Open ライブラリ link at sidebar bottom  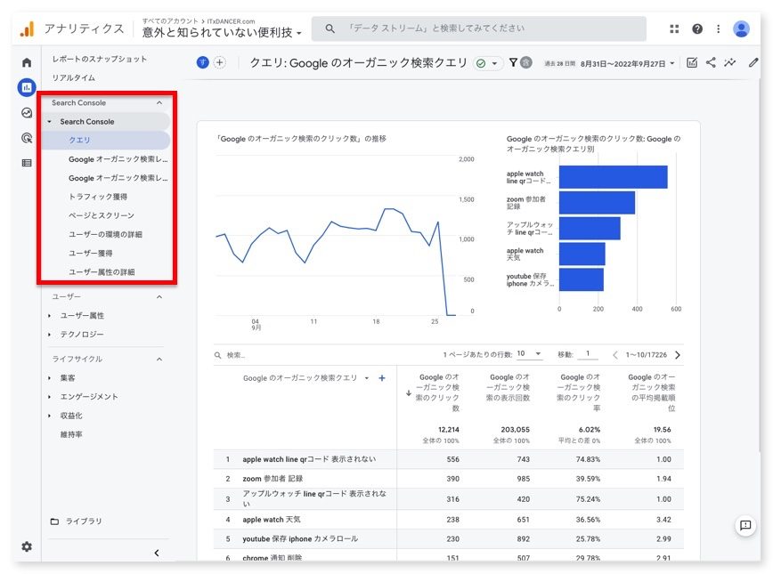83,521
